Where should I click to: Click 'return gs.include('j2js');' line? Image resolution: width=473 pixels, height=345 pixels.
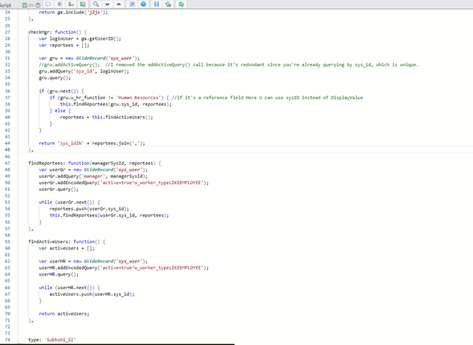(x=73, y=12)
